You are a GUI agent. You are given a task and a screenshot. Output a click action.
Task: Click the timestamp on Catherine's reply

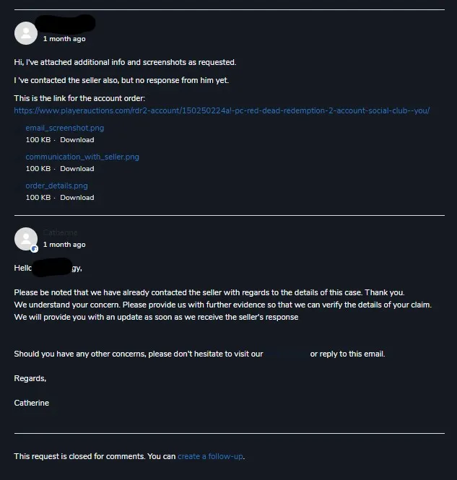tap(64, 245)
